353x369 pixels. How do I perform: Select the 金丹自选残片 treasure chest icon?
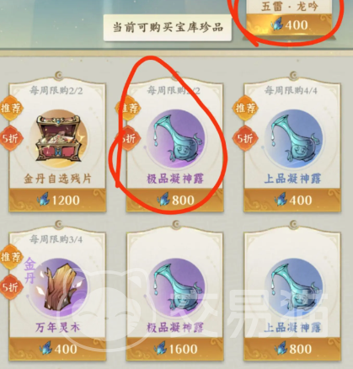coord(58,139)
